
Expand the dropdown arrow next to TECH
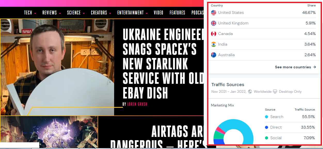(35, 13)
